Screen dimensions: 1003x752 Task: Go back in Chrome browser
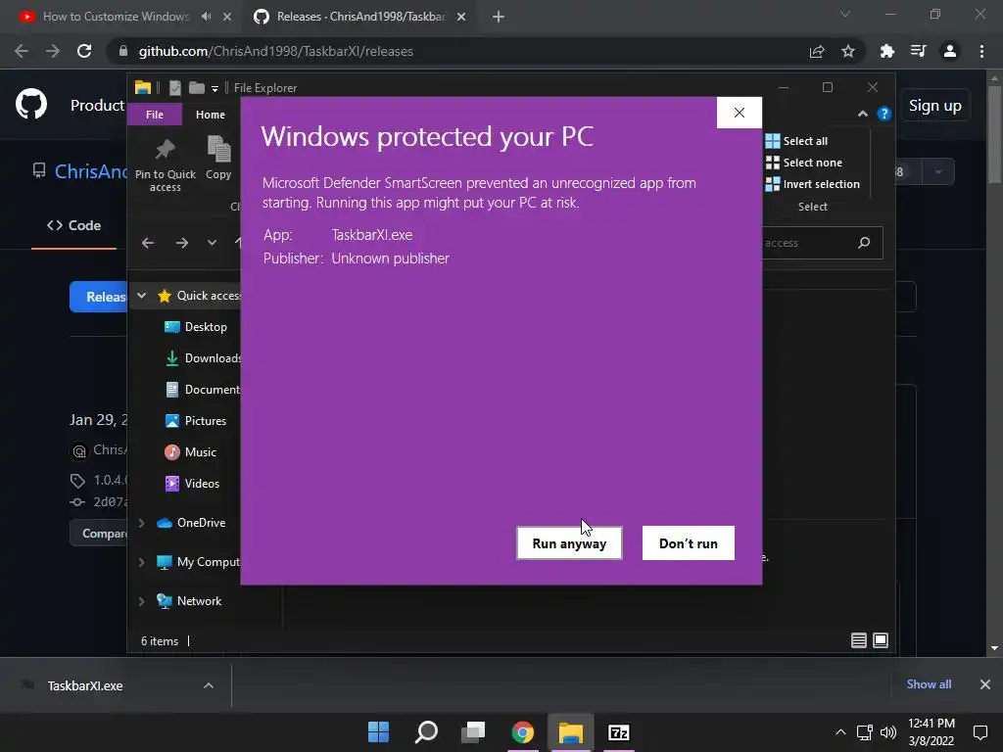22,51
